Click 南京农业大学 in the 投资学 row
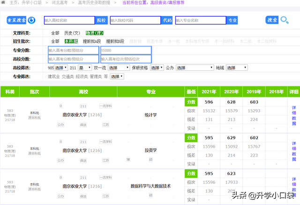 (x=75, y=151)
